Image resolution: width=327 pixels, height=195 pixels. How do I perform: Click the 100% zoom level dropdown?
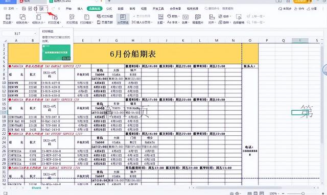tap(274, 193)
